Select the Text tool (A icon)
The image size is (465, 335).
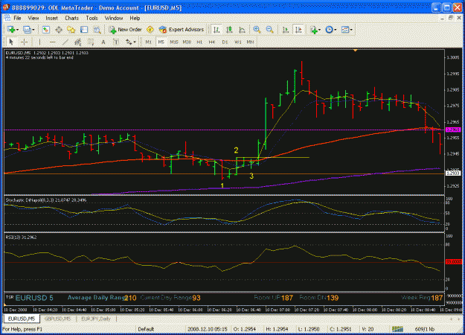pos(103,42)
